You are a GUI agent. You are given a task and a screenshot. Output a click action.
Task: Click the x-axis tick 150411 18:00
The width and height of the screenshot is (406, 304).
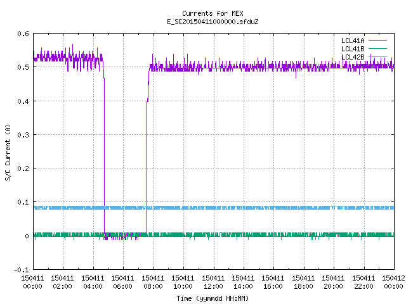[x=303, y=282]
